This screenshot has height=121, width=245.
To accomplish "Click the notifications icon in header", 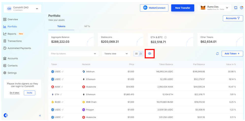I will pos(236,8).
